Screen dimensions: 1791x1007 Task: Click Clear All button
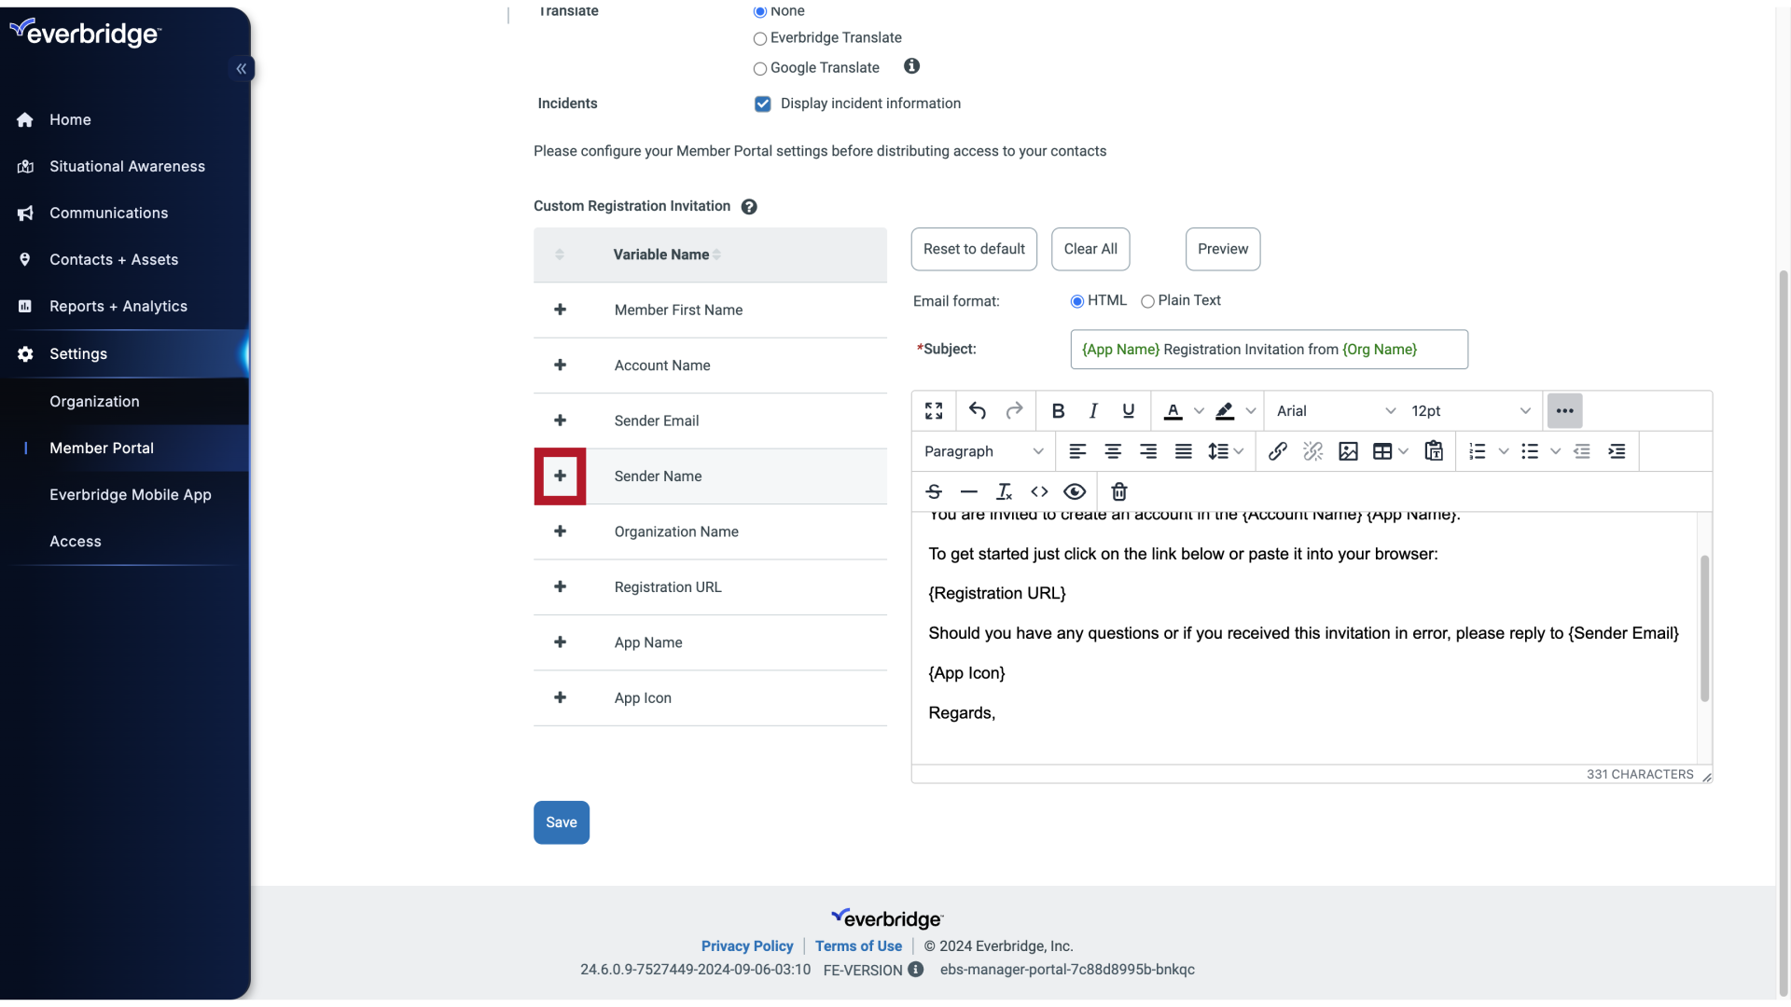(1090, 249)
